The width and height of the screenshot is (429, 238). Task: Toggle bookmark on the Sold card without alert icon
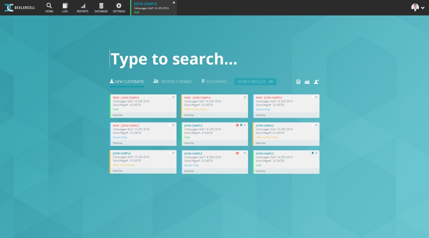point(313,153)
